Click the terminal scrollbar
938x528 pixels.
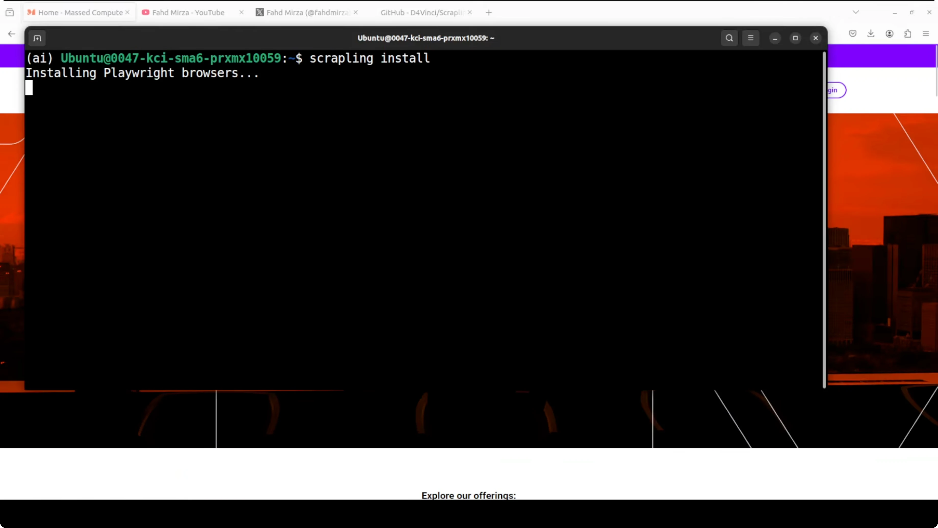coord(824,219)
